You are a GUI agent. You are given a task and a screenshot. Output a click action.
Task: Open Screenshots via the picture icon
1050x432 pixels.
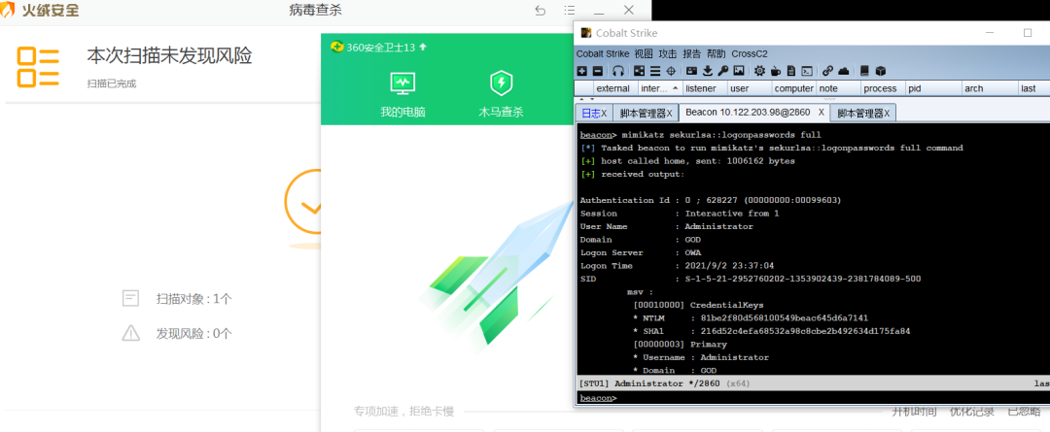(739, 70)
